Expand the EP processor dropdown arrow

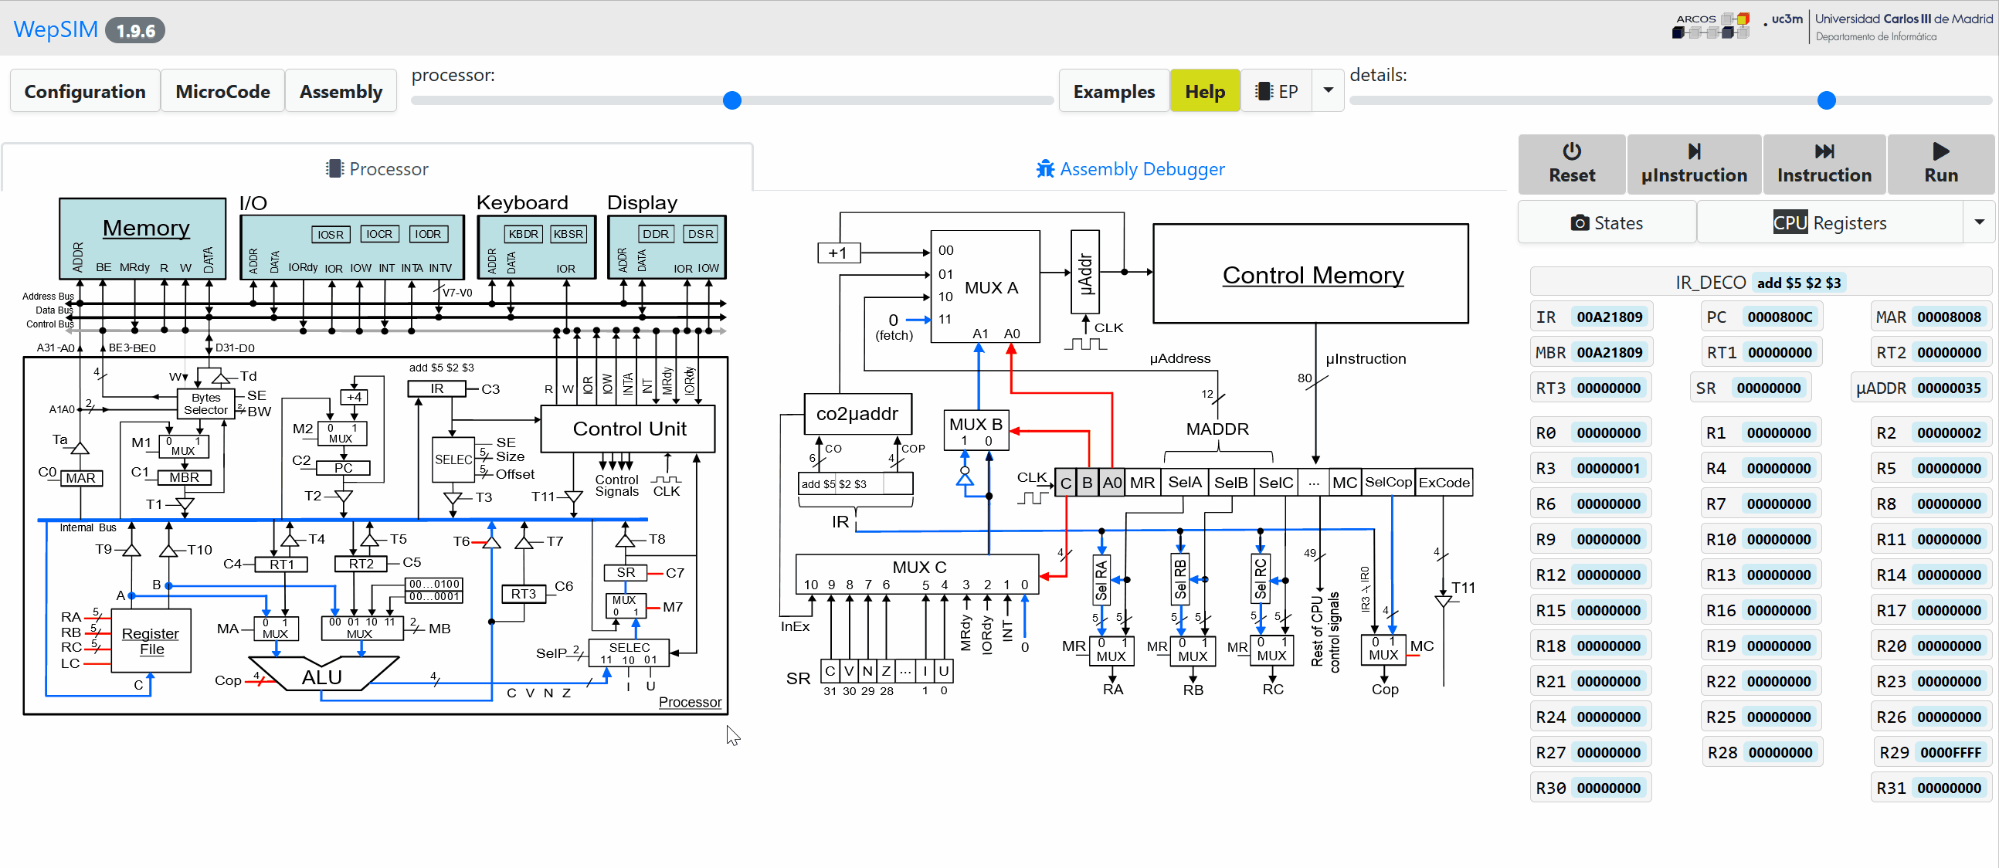[1328, 91]
